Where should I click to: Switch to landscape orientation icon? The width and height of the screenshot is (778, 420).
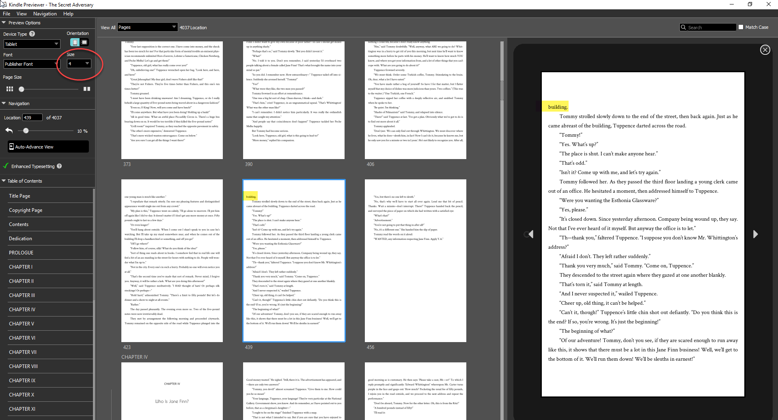pos(84,42)
